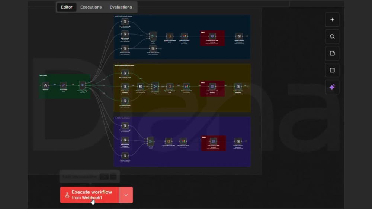Click plus connector ending the blue section
372x209 pixels.
coord(247,36)
